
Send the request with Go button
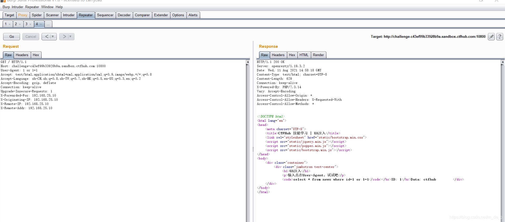[x=12, y=36]
